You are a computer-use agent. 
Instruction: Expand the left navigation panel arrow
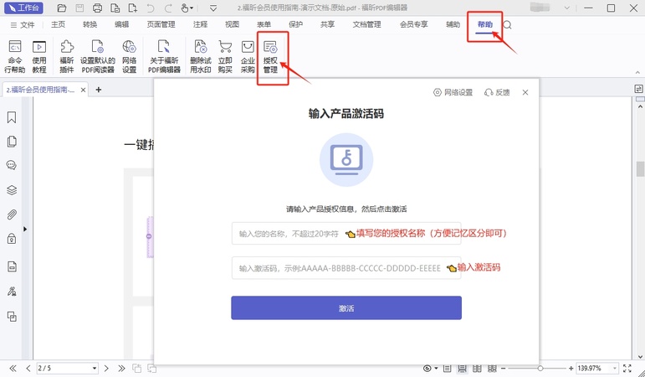[x=25, y=229]
